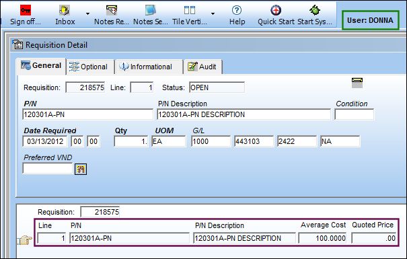Click the lower Requisition field 218575

(100, 212)
